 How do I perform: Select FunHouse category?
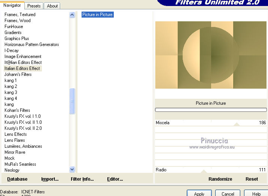click(x=14, y=27)
